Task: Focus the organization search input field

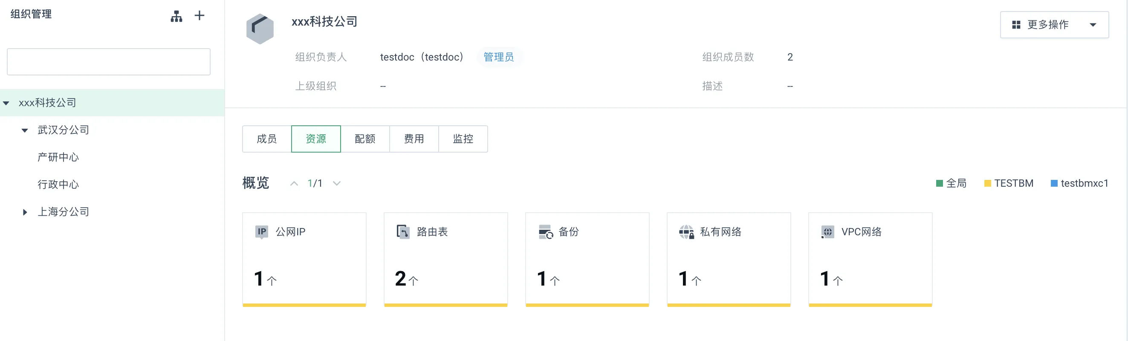Action: point(109,62)
